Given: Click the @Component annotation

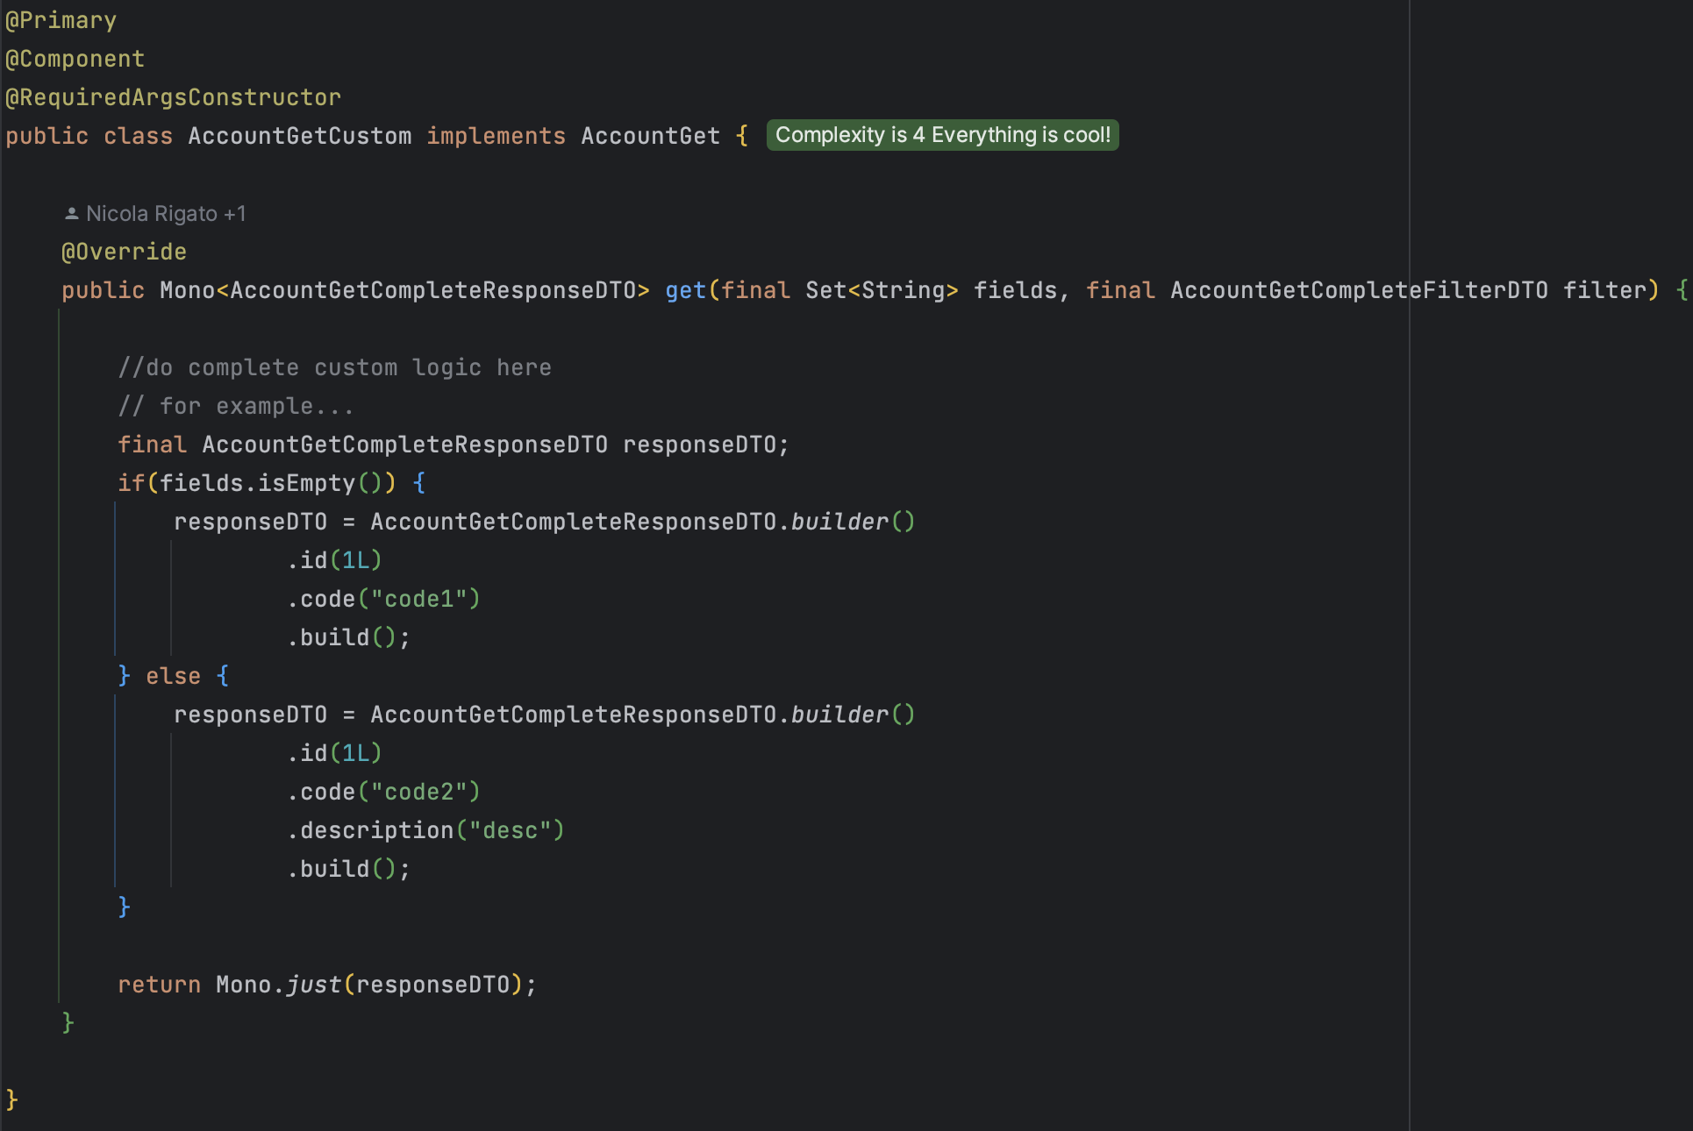Looking at the screenshot, I should [x=75, y=59].
